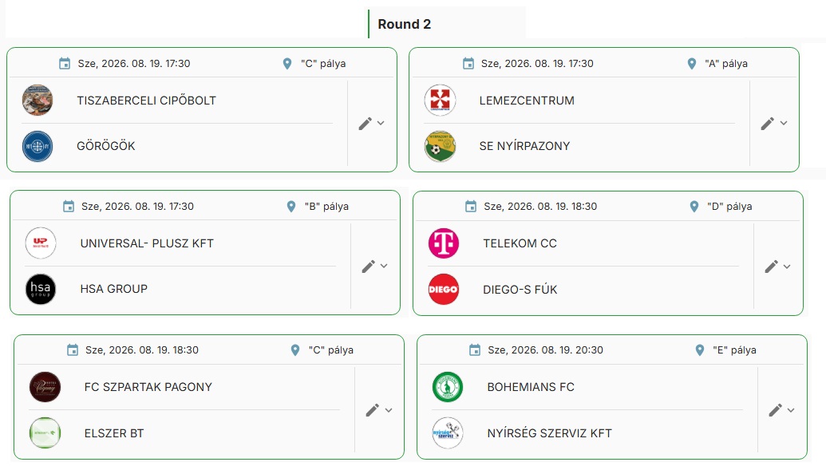The height and width of the screenshot is (470, 826).
Task: Expand chevron for SE Nyírpazony match
Action: coord(784,124)
